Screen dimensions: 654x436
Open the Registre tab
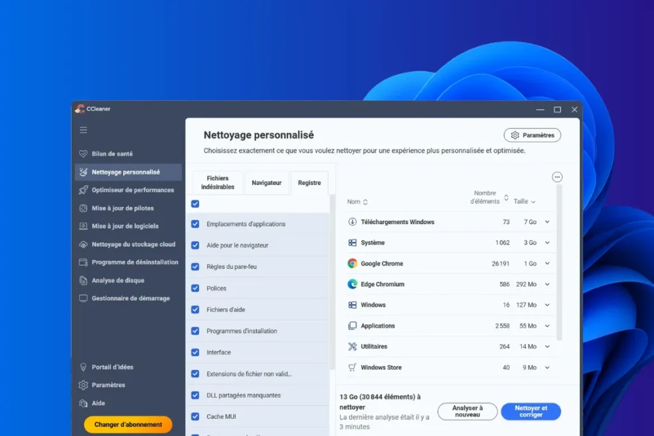[309, 182]
